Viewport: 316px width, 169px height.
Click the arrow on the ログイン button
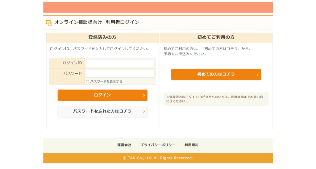144,95
